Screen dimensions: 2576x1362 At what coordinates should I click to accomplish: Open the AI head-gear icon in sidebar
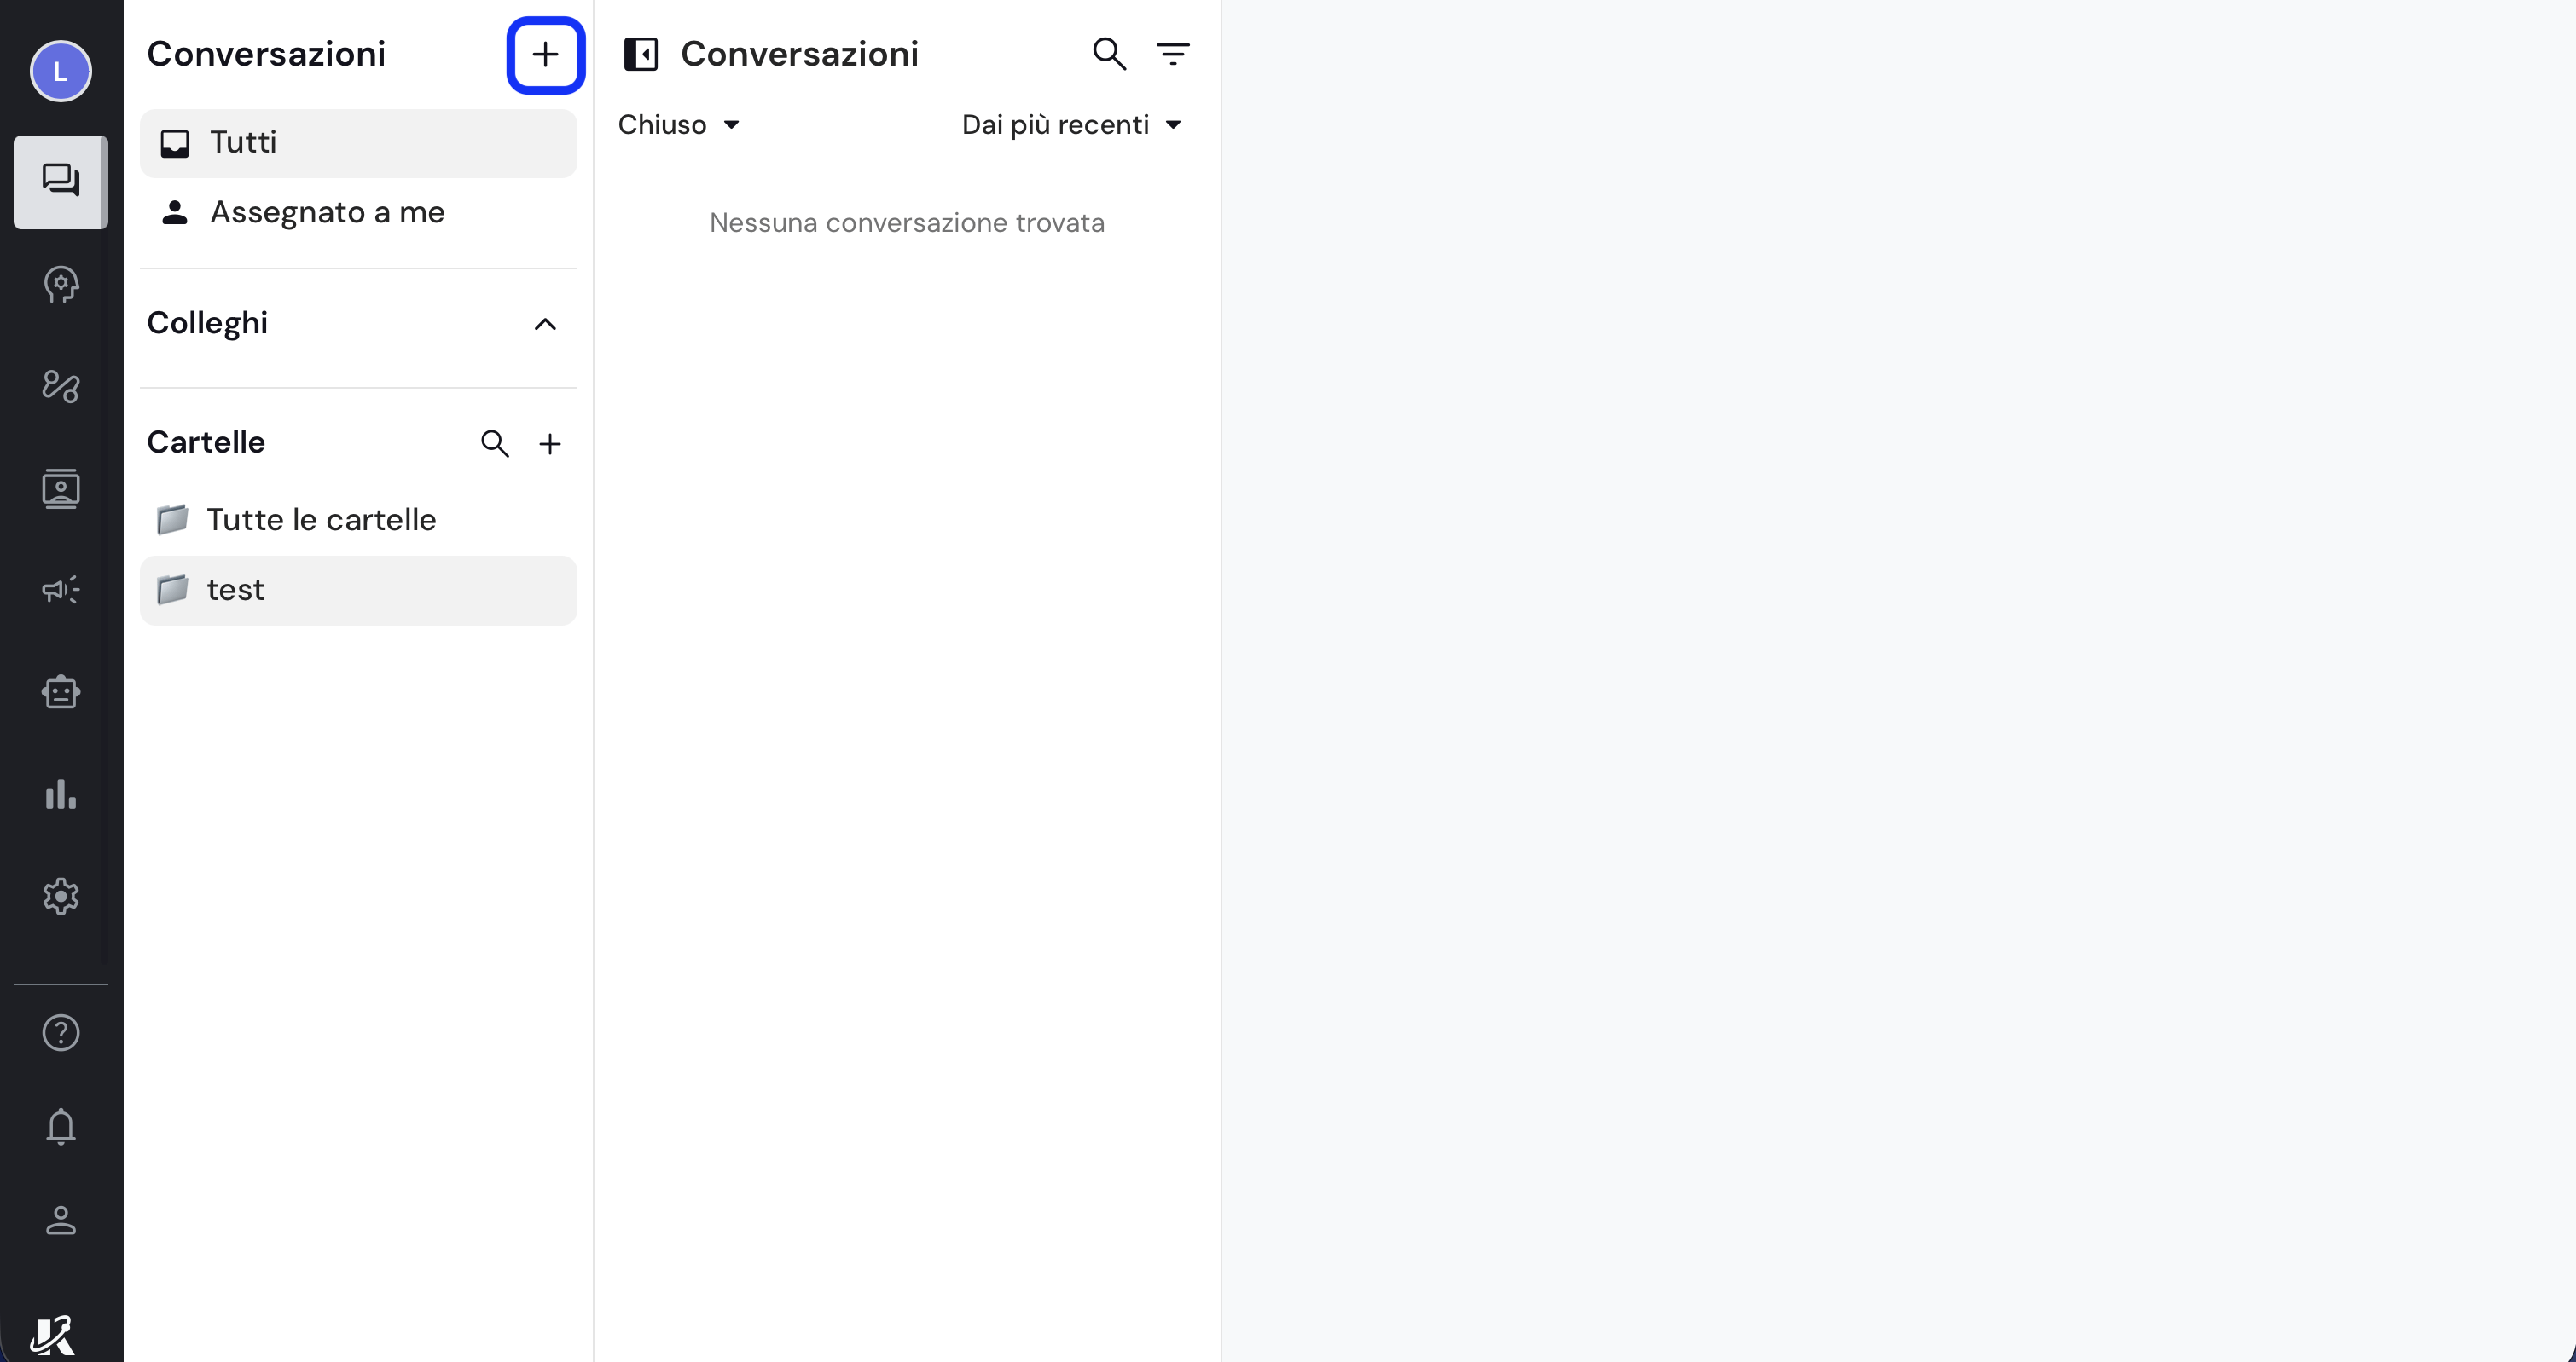click(x=61, y=285)
